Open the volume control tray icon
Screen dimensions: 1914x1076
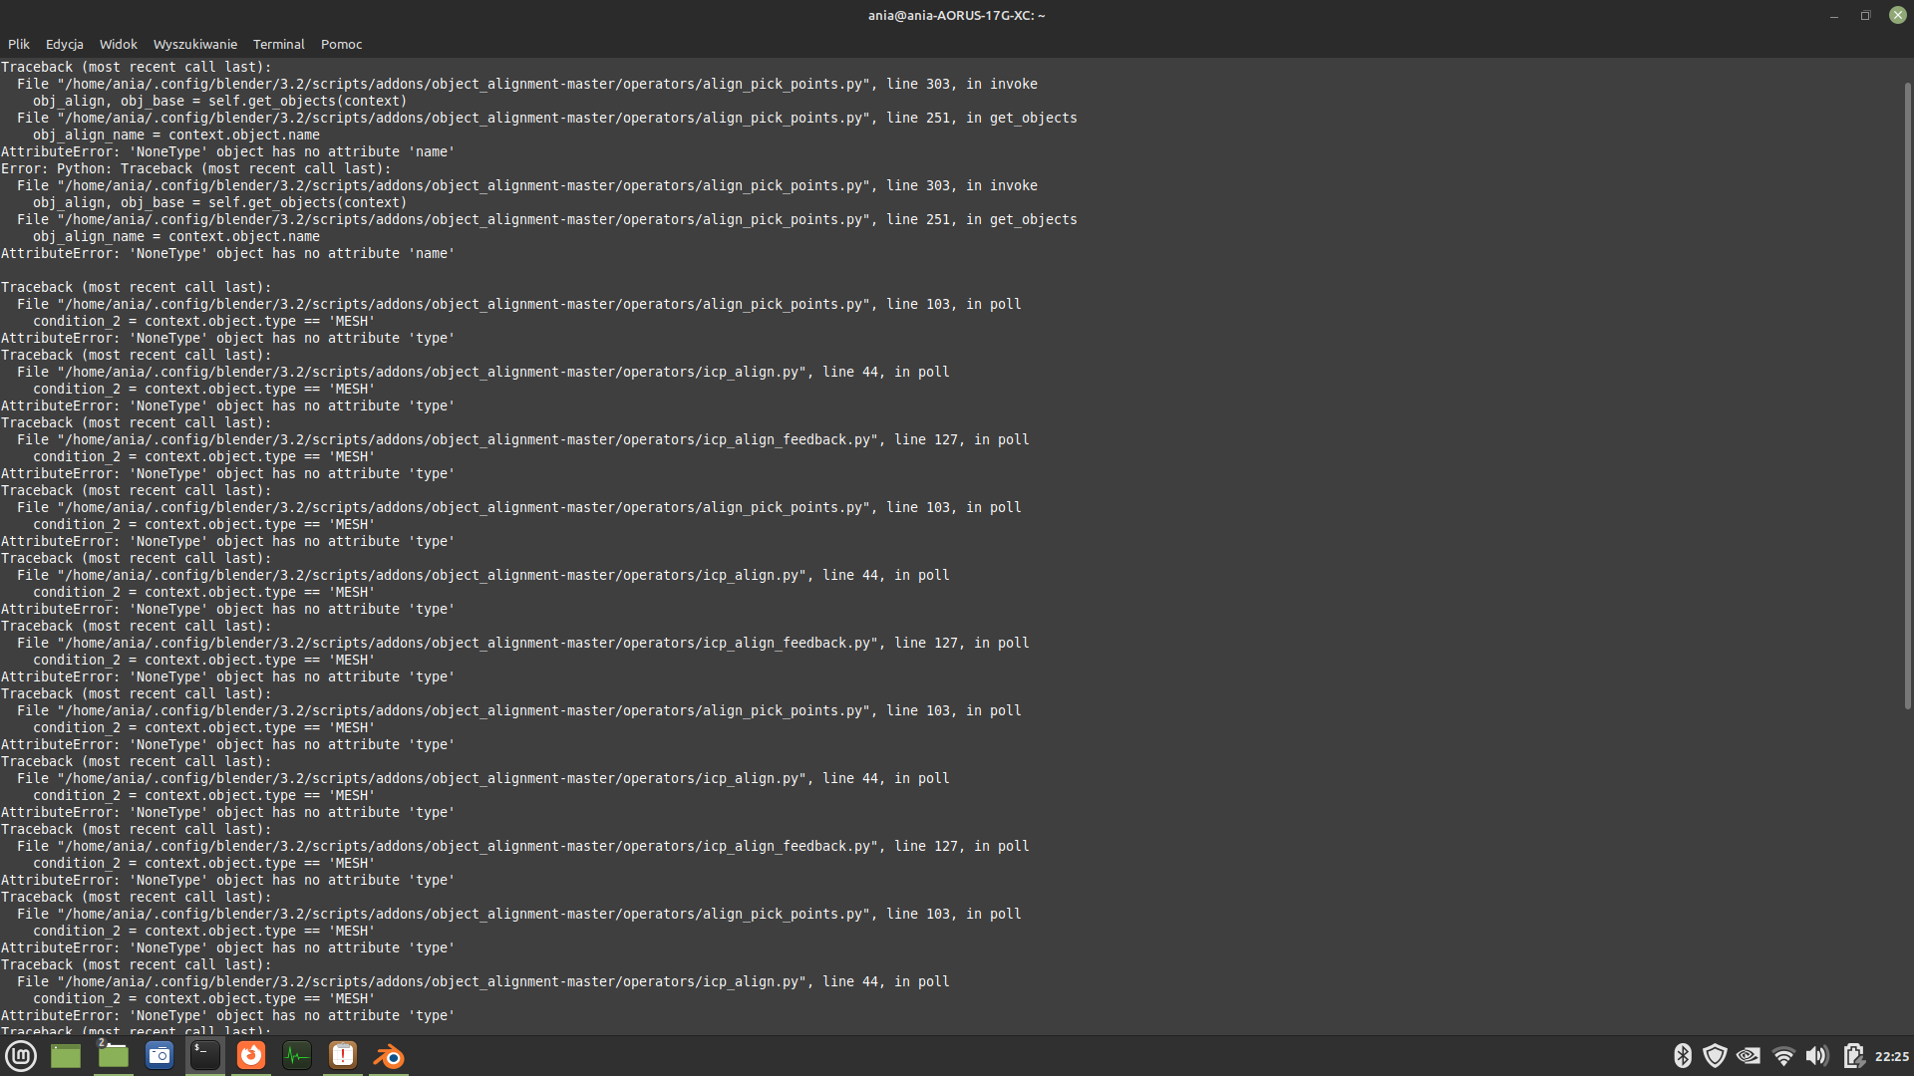[x=1817, y=1055]
